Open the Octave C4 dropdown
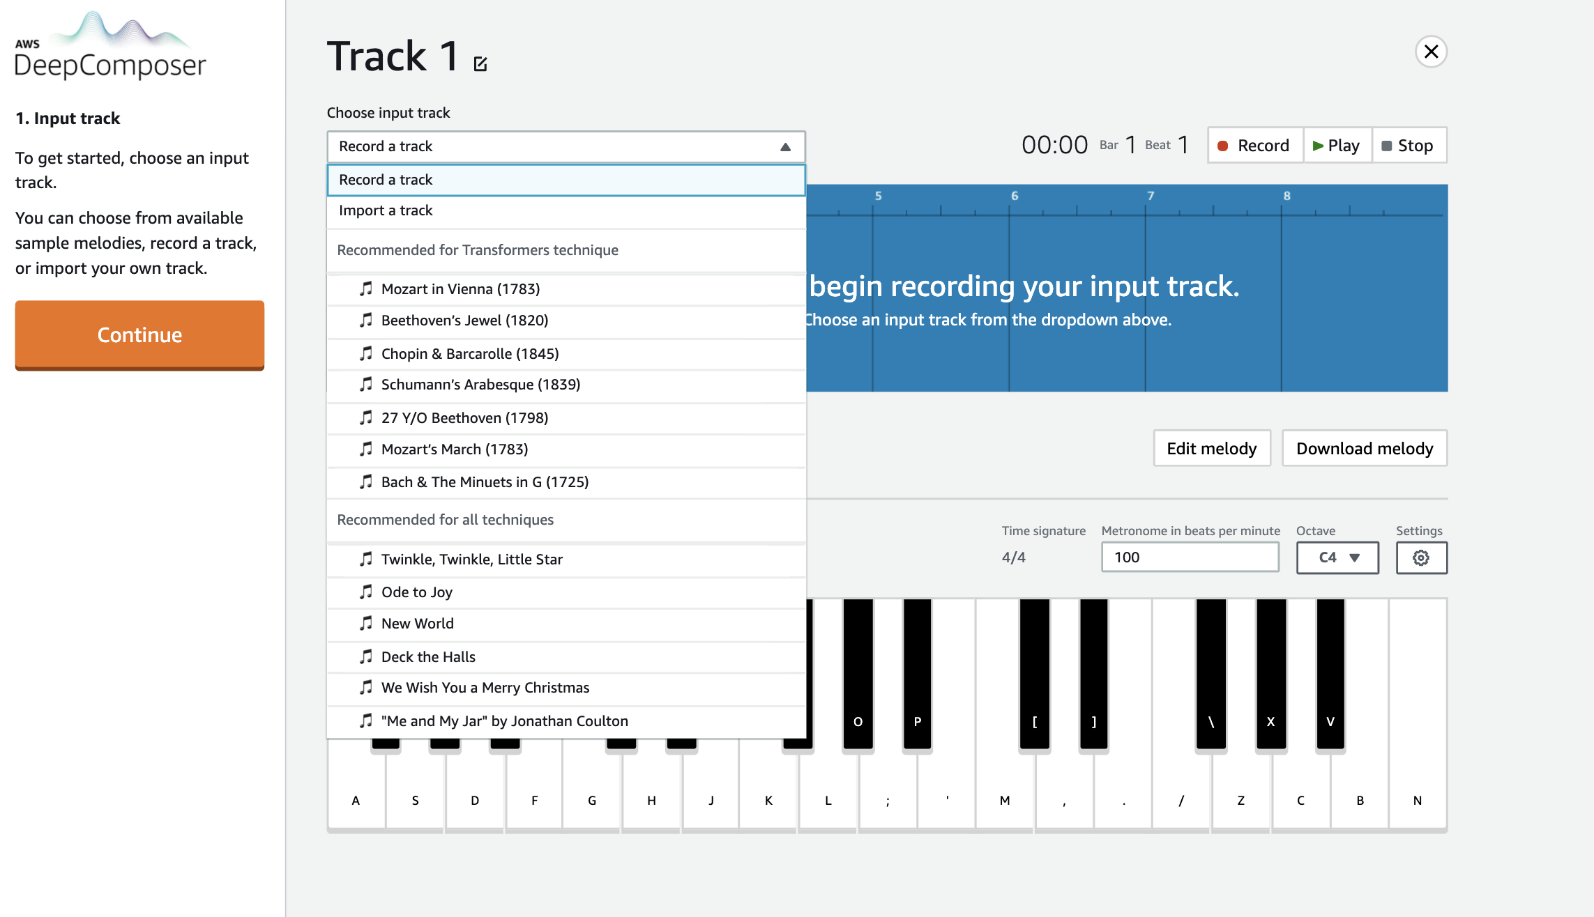Image resolution: width=1594 pixels, height=917 pixels. pos(1337,557)
